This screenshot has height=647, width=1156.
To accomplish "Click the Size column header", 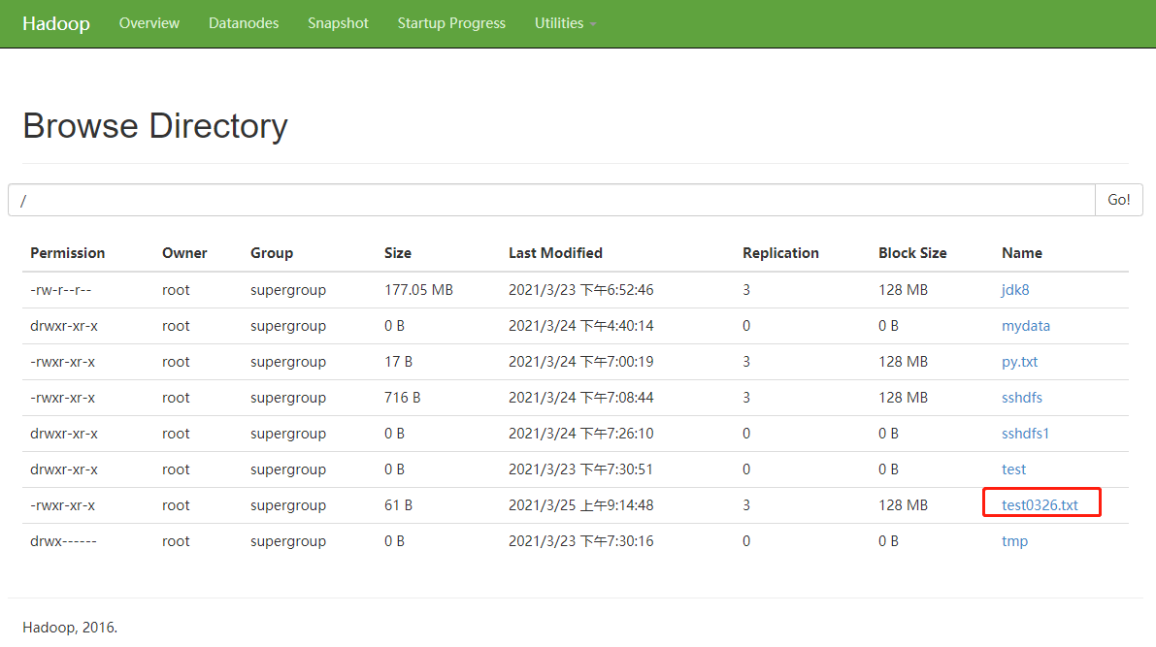I will coord(397,253).
